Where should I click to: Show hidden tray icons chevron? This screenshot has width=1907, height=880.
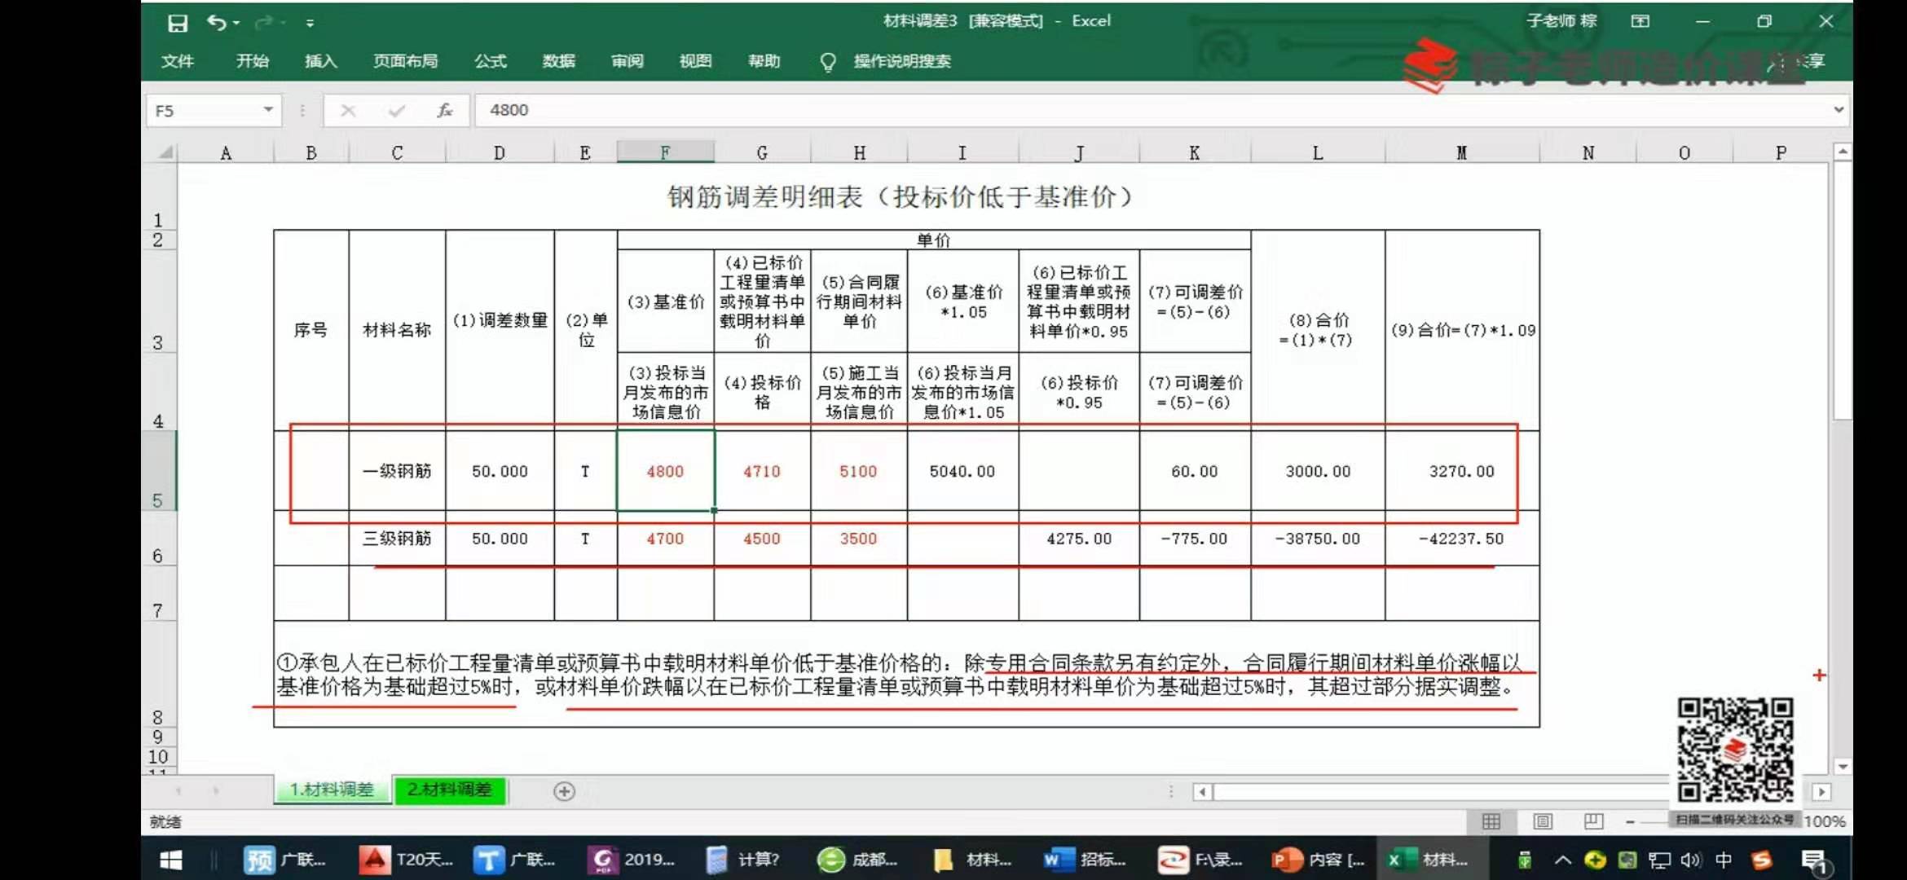click(x=1562, y=860)
